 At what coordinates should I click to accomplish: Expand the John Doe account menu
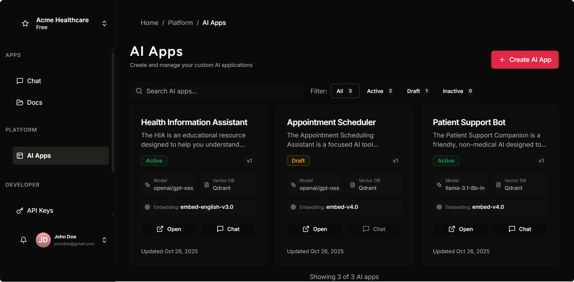click(104, 240)
